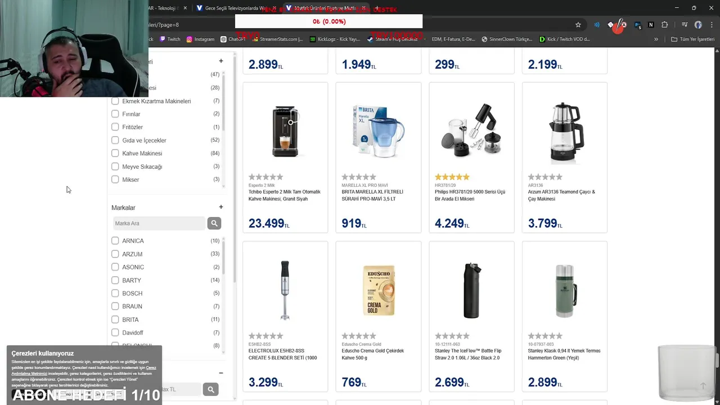Click the Eduscho Crema Gold coffee image
This screenshot has height=405, width=720.
click(379, 290)
